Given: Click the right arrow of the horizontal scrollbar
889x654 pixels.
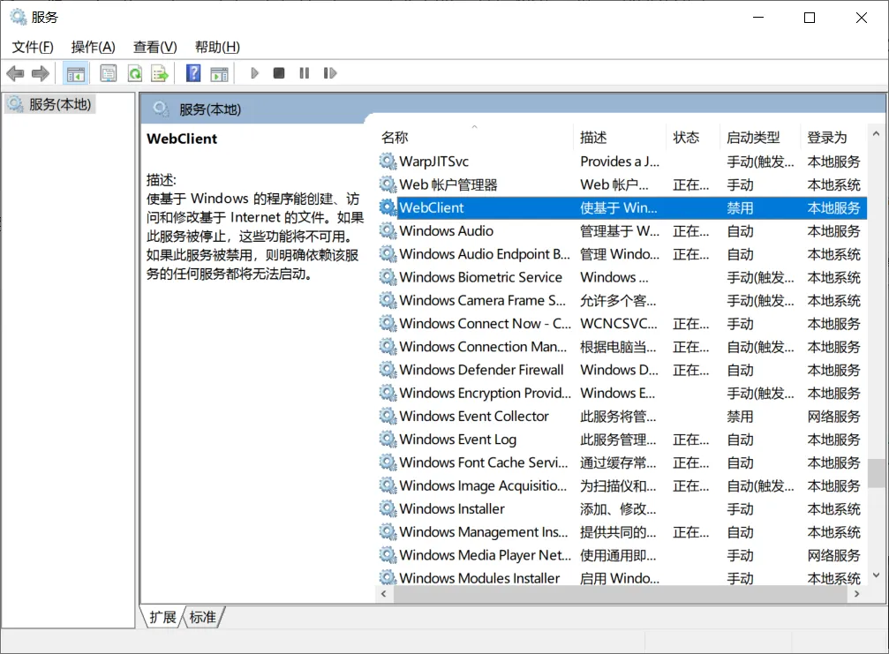Looking at the screenshot, I should pyautogui.click(x=856, y=594).
